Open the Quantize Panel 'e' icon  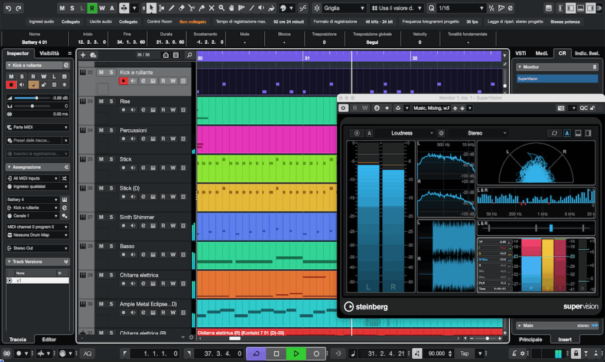[x=510, y=8]
